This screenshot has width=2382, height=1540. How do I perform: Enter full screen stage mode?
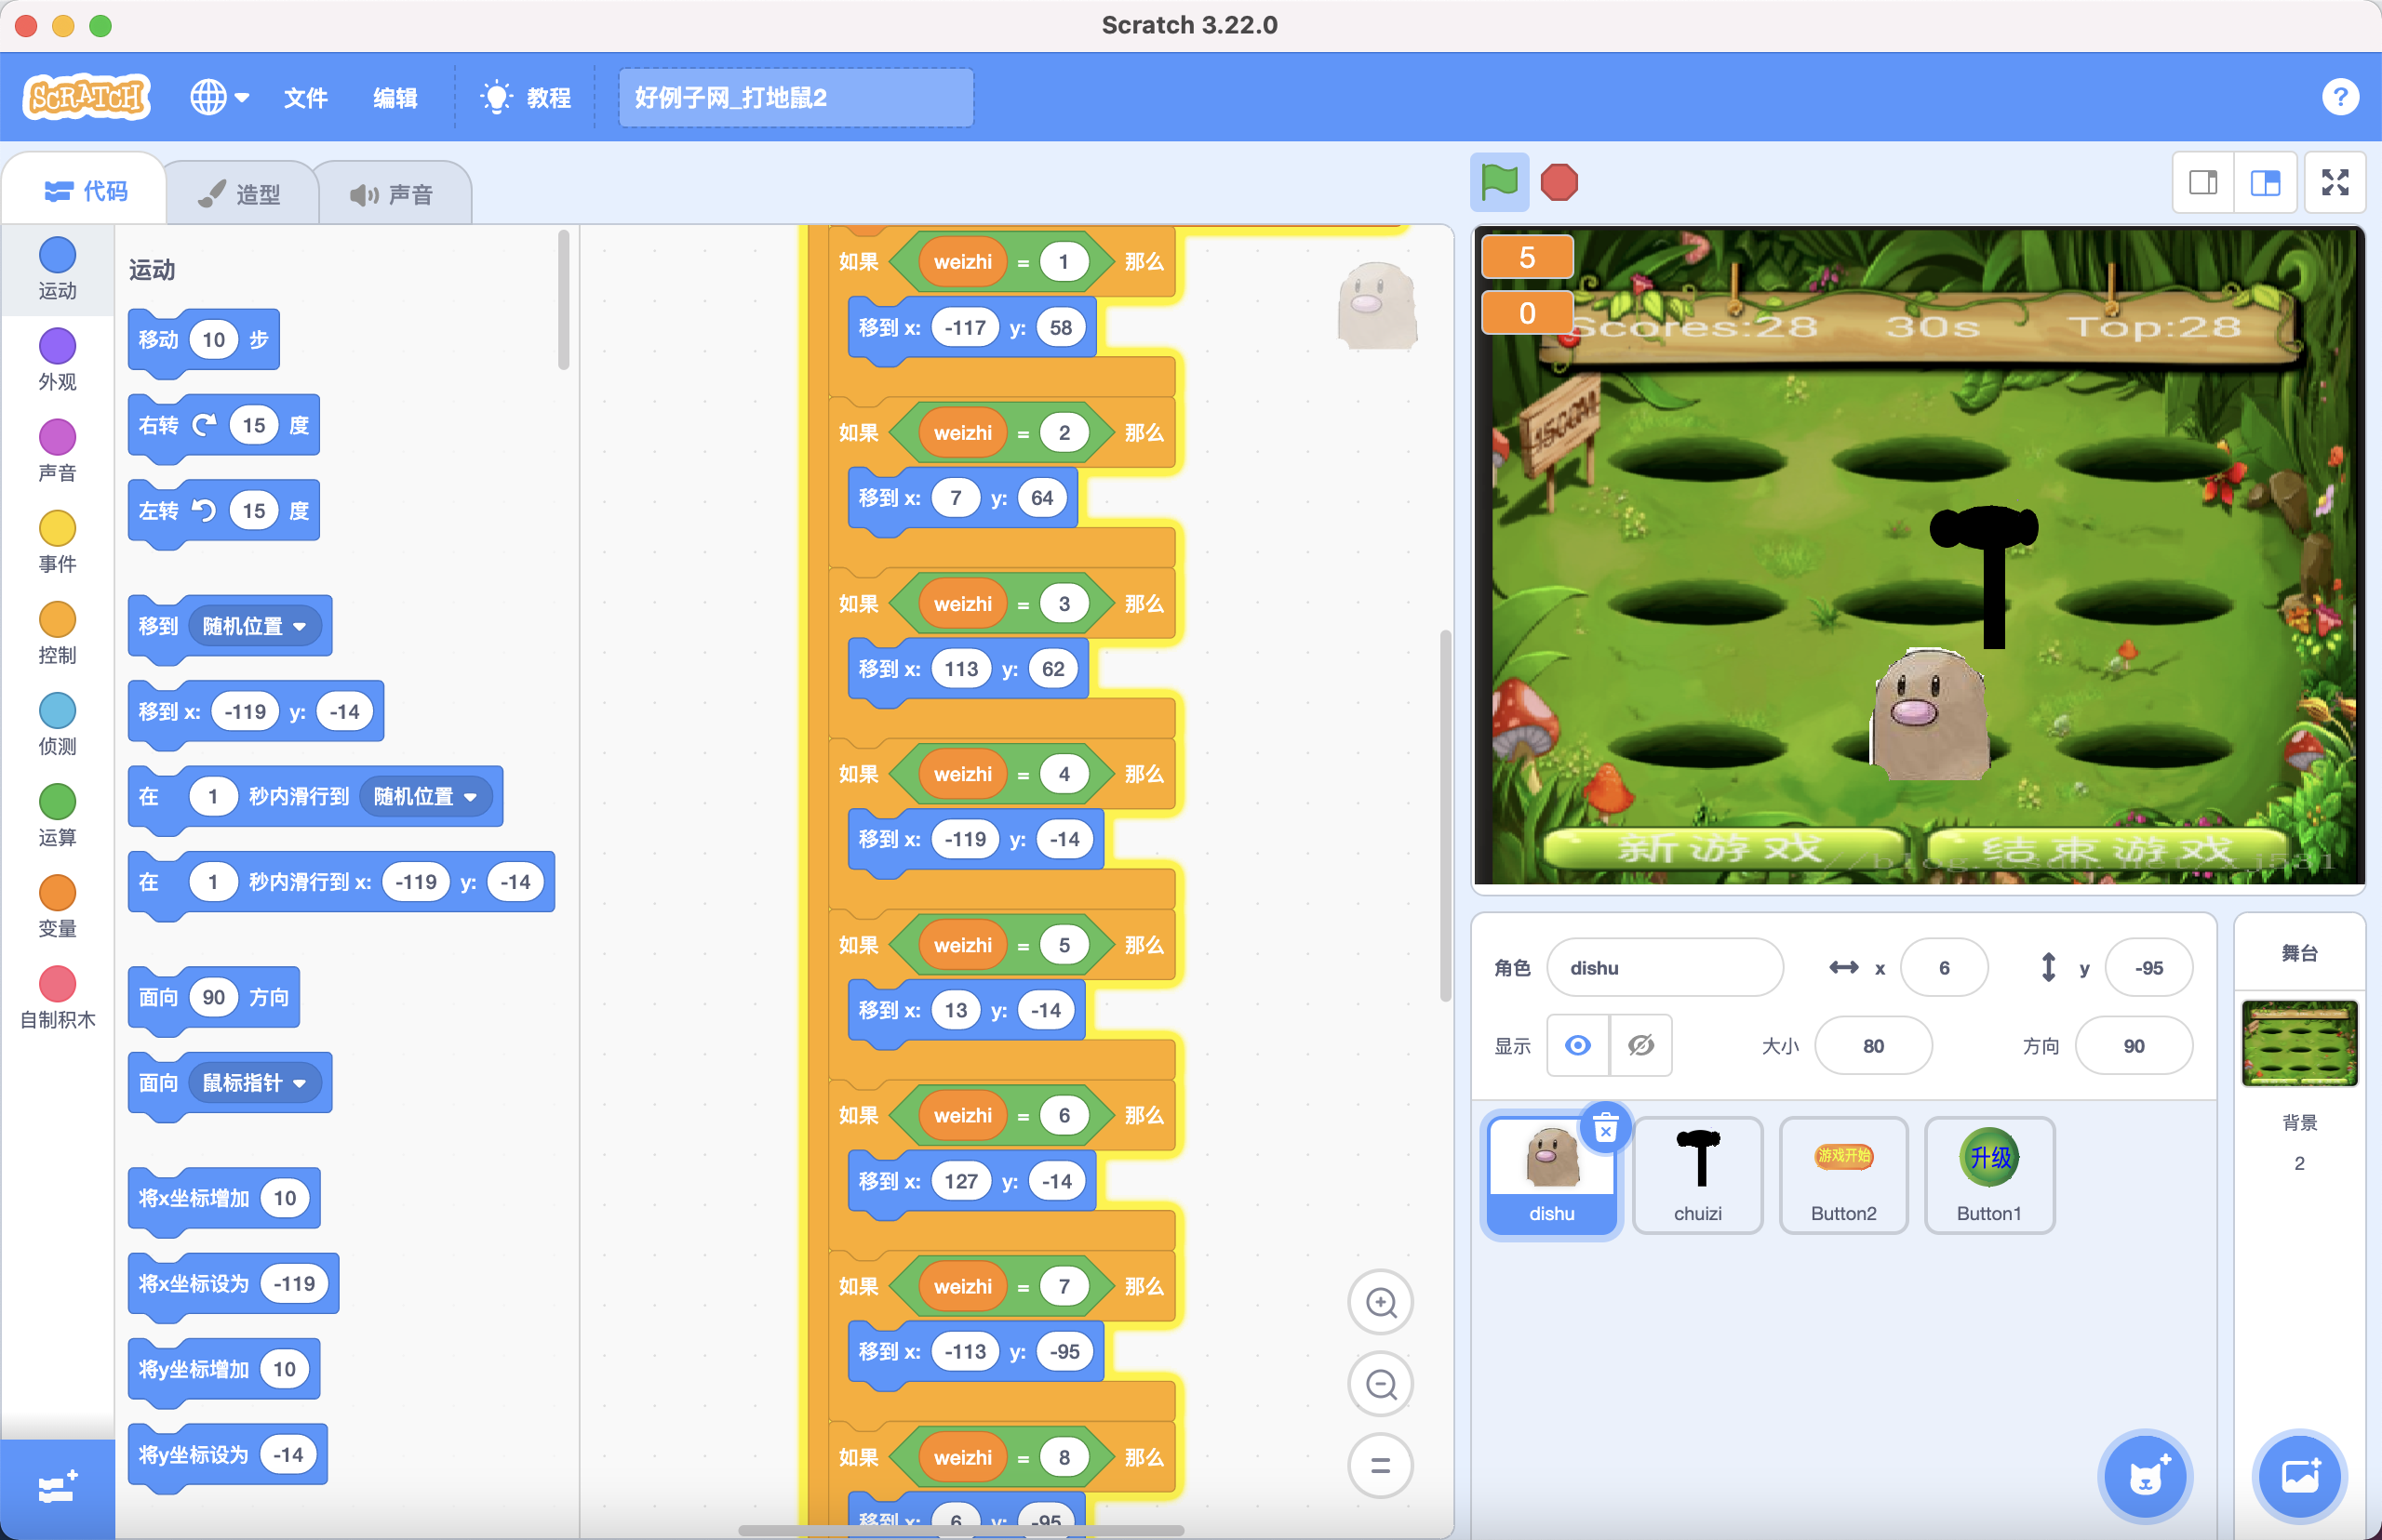[x=2335, y=182]
